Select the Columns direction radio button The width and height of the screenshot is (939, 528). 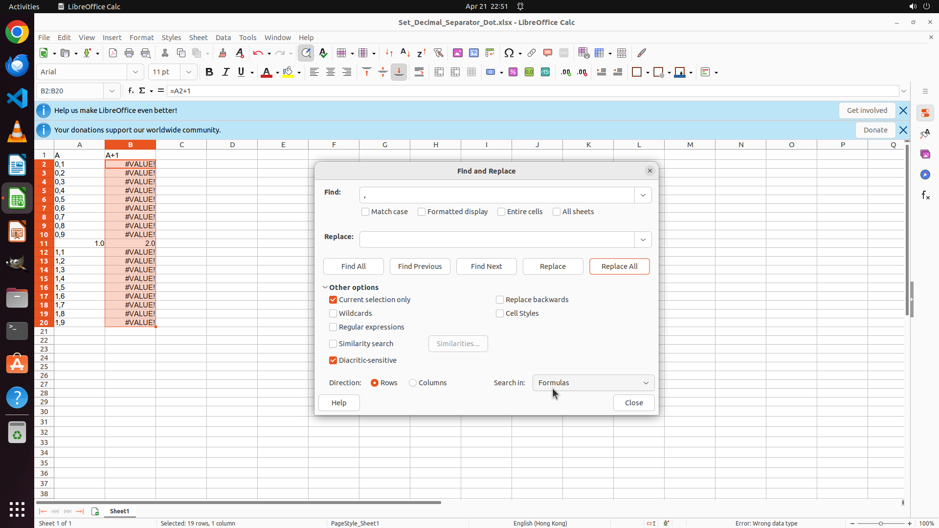tap(413, 383)
